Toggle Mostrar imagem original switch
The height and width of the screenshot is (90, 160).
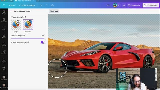pyautogui.click(x=43, y=42)
